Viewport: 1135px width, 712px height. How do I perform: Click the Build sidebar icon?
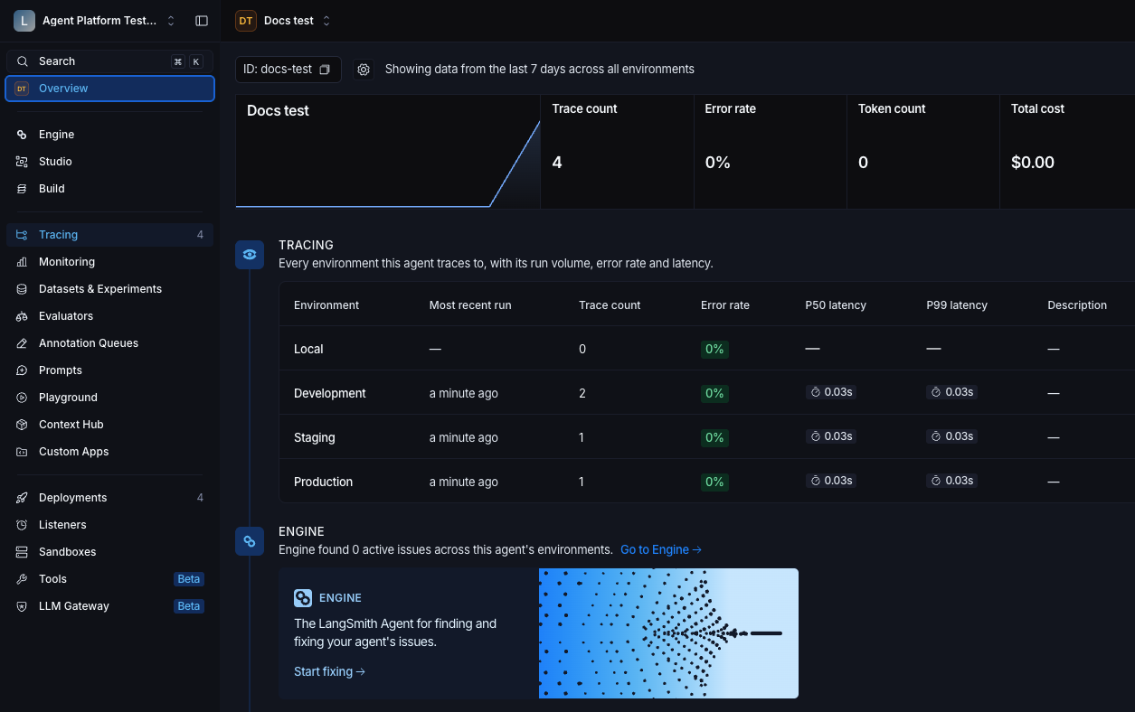pyautogui.click(x=22, y=189)
